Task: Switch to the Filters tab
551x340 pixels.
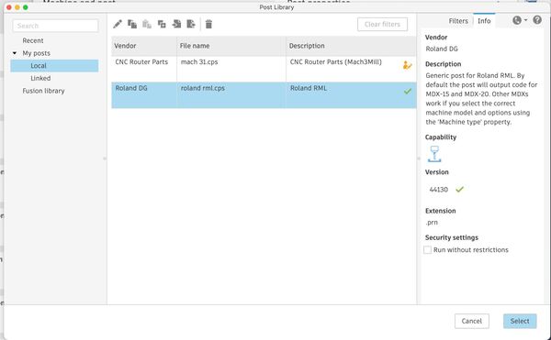Action: point(458,21)
